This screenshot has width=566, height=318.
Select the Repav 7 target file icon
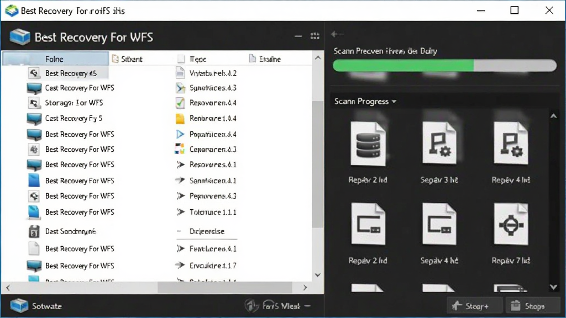(x=511, y=224)
